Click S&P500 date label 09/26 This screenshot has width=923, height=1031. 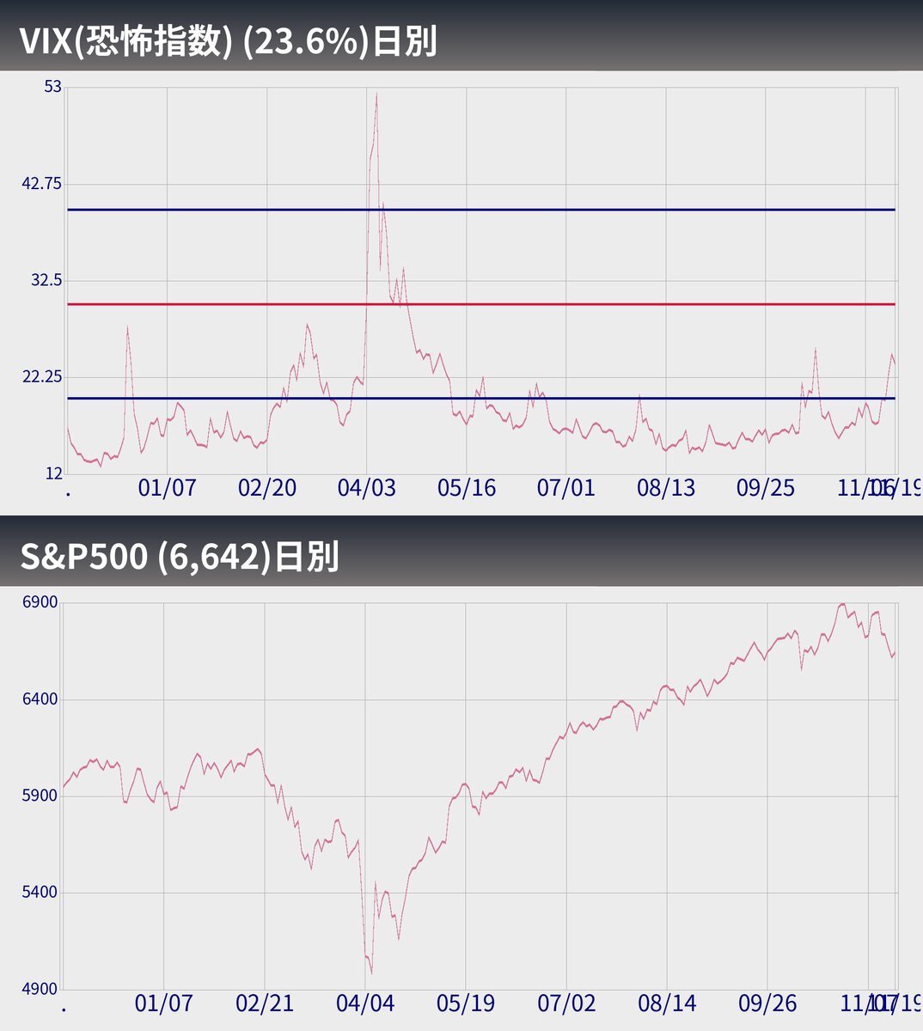pos(767,1004)
